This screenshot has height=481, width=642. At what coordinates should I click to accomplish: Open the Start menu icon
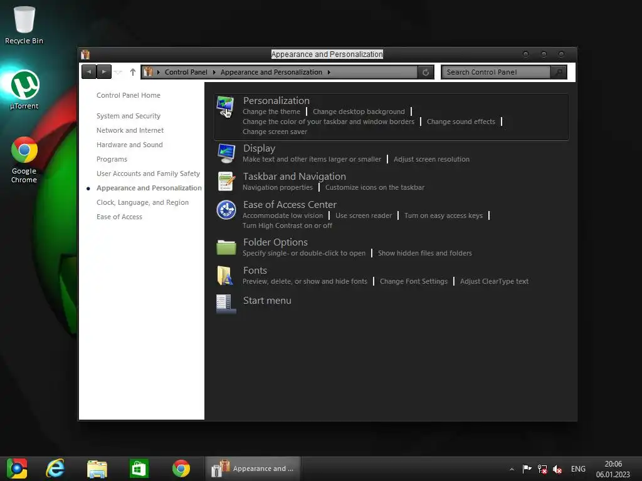[226, 304]
